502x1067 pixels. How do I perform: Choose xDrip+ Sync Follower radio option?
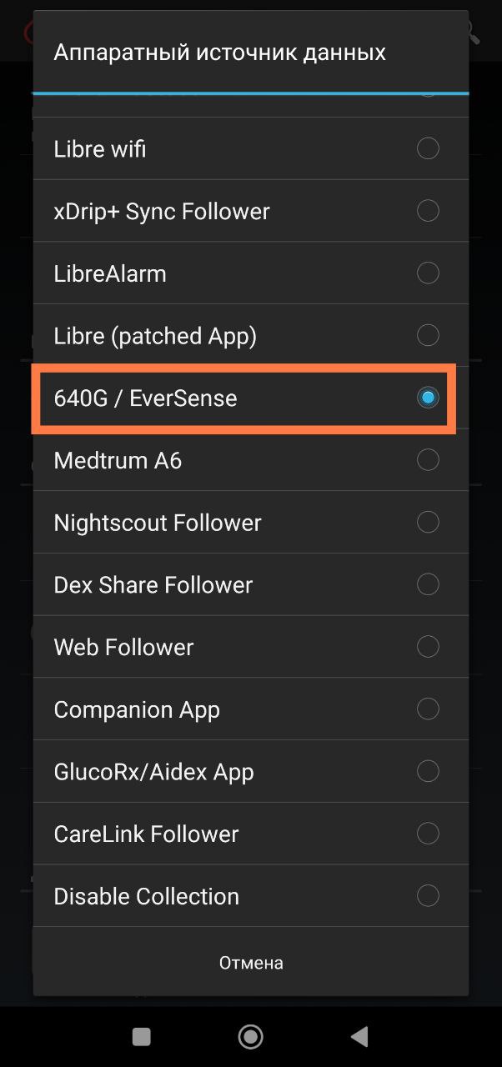click(428, 211)
